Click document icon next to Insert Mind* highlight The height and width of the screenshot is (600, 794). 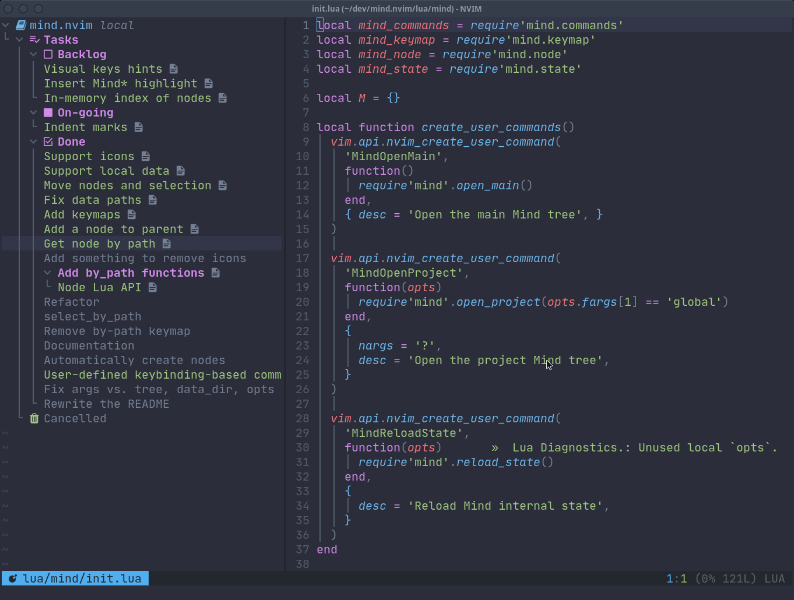pyautogui.click(x=208, y=83)
